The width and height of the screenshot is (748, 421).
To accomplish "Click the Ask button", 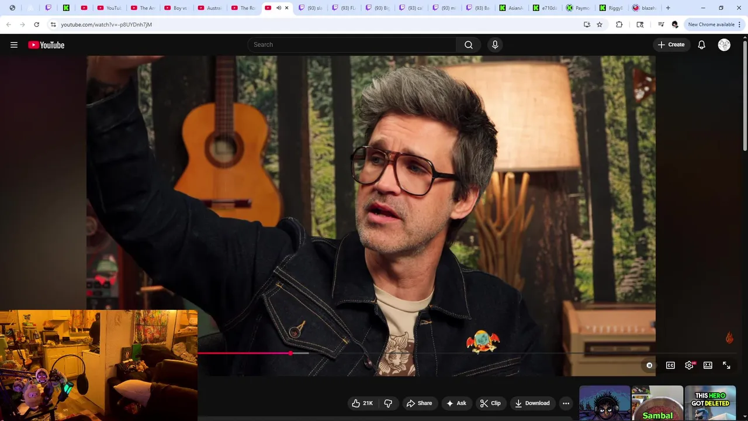I will point(456,403).
